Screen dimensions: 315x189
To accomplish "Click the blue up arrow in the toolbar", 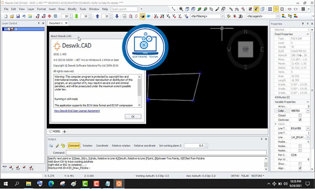I will pyautogui.click(x=97, y=16).
